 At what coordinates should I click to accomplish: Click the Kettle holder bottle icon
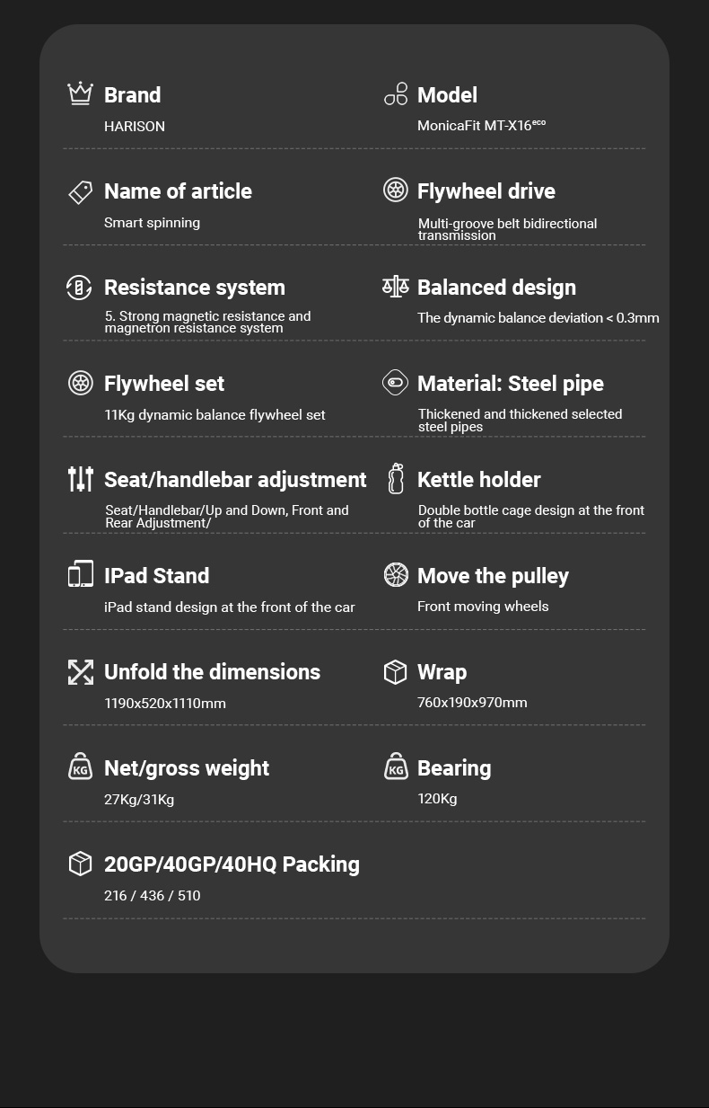(396, 479)
